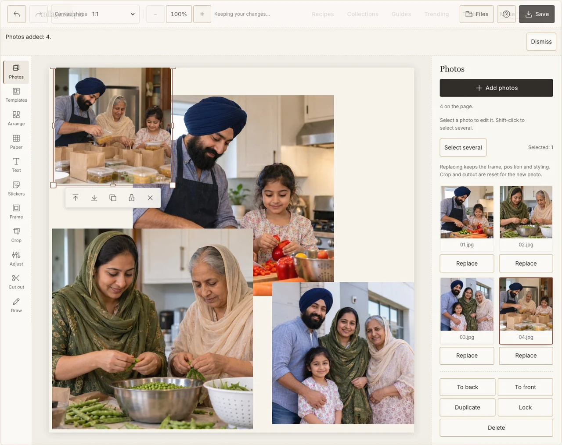This screenshot has height=445, width=562.
Task: Zoom out with the minus button
Action: (x=155, y=14)
